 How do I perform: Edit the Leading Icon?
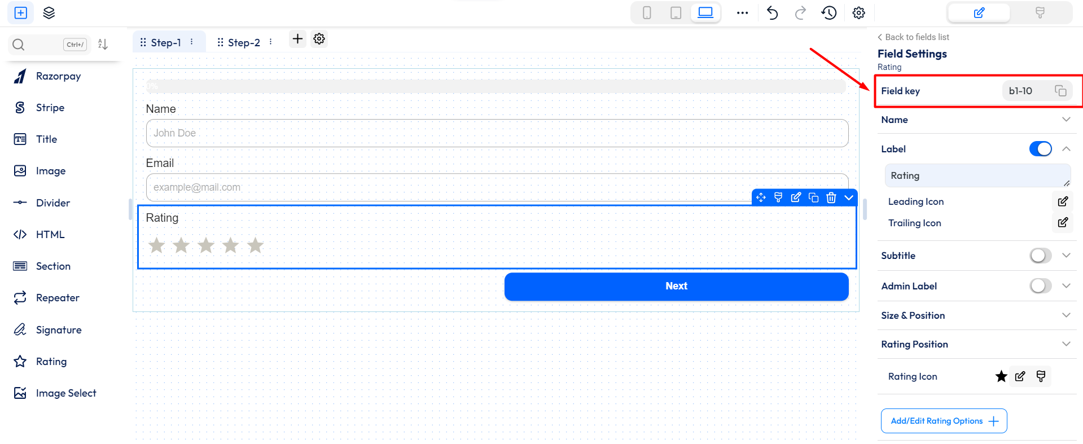pyautogui.click(x=1063, y=201)
